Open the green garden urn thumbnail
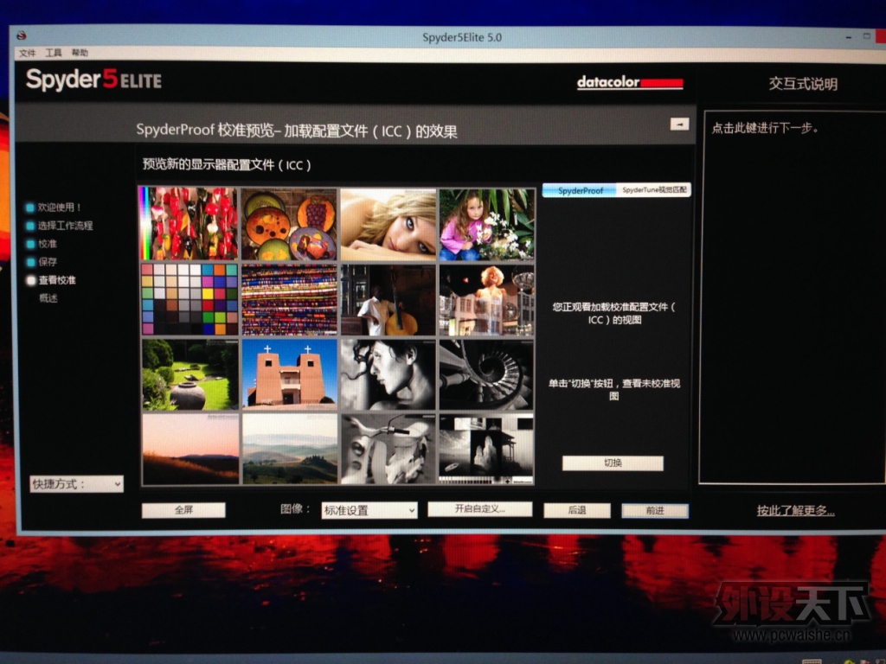886x664 pixels. click(x=189, y=373)
